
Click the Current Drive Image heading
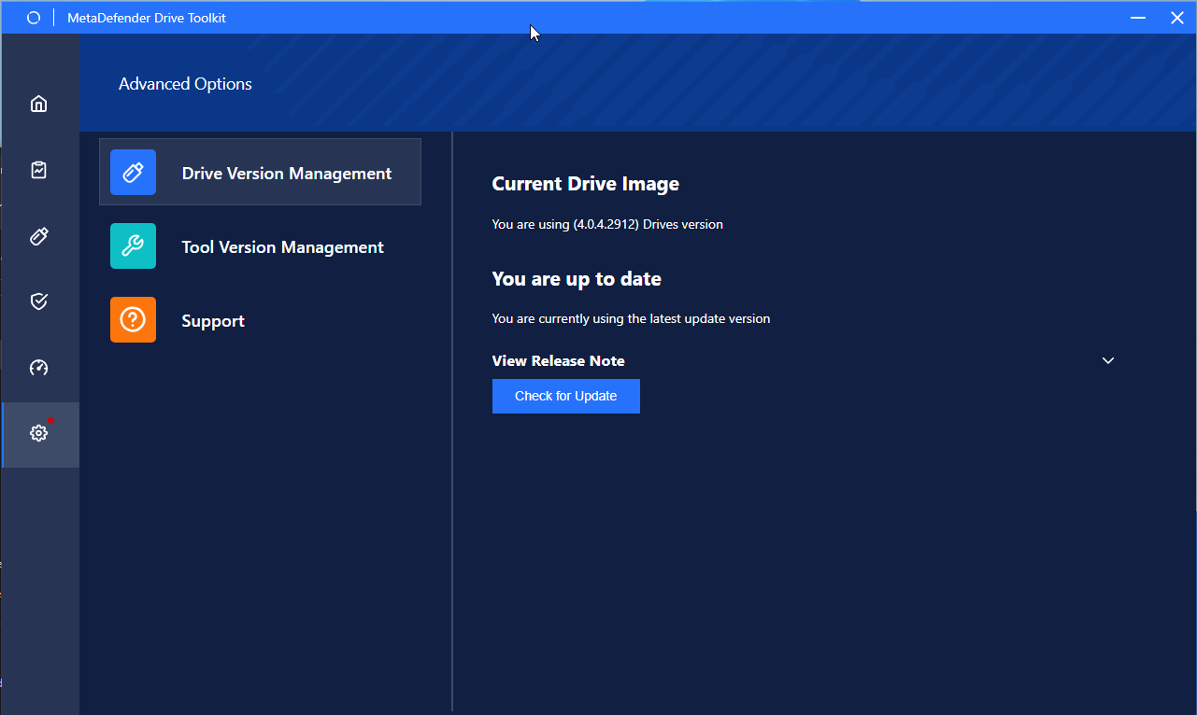tap(586, 184)
